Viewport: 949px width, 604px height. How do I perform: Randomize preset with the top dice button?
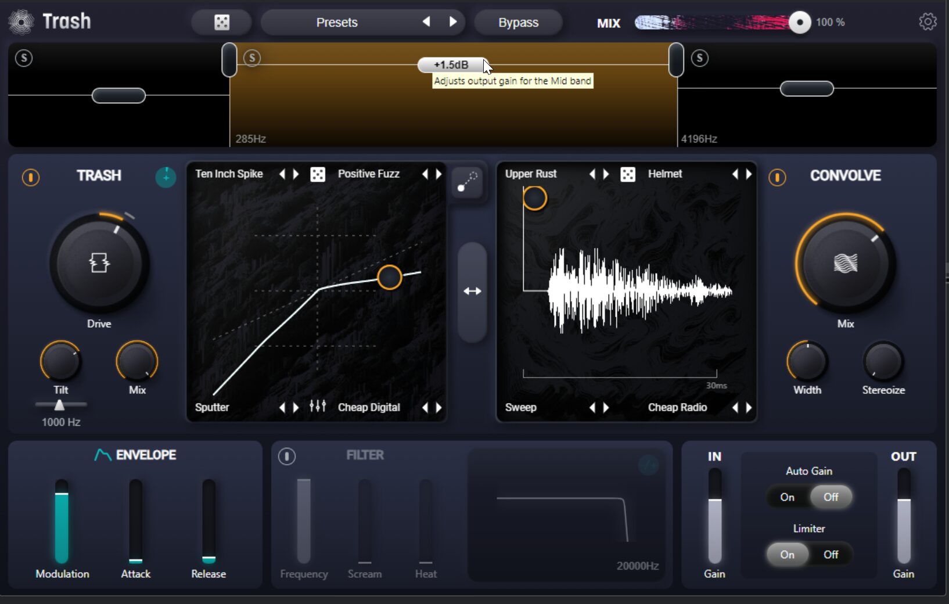222,23
